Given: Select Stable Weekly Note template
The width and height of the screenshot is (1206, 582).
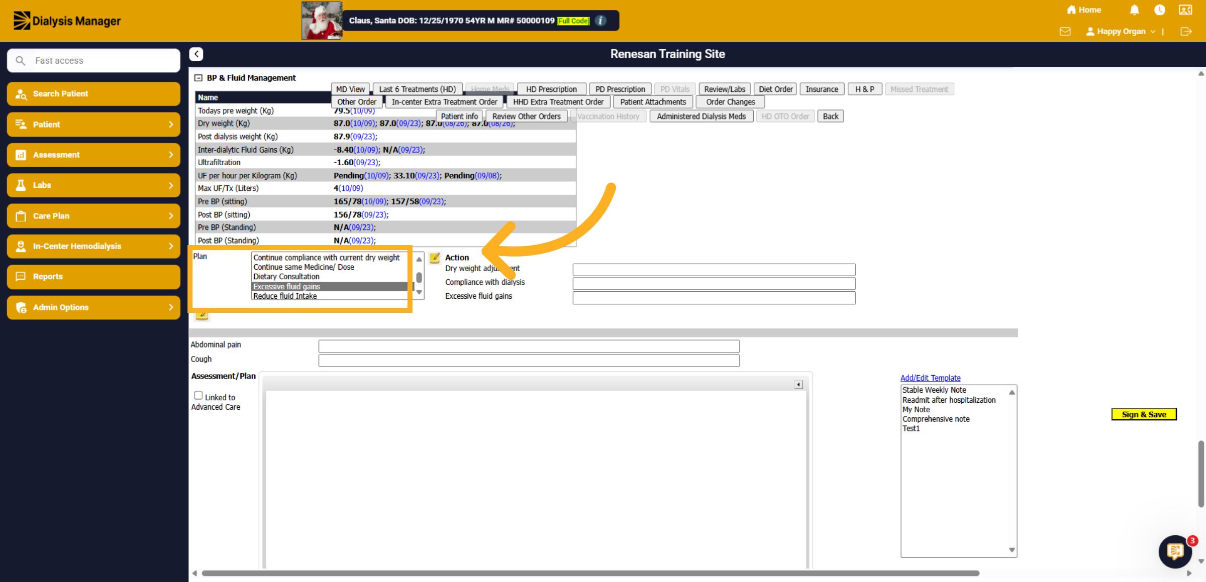Looking at the screenshot, I should click(x=934, y=390).
